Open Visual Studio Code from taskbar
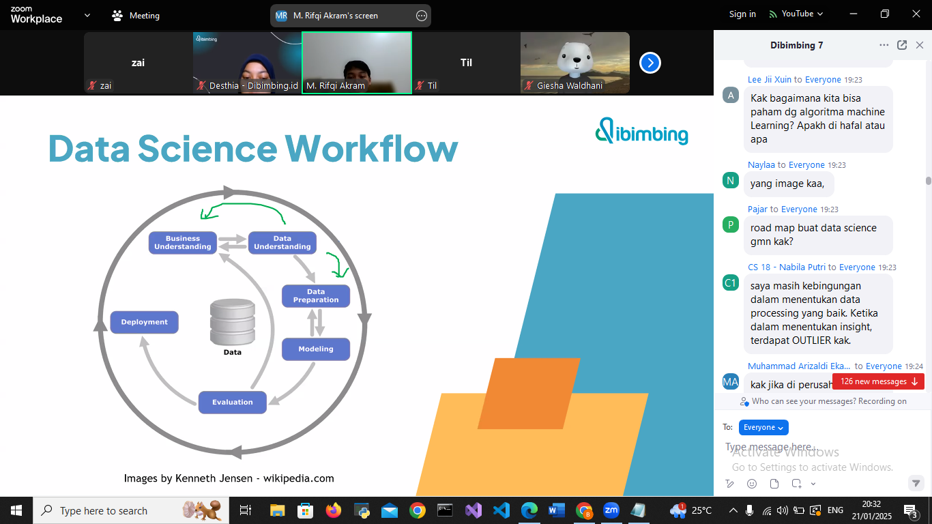Image resolution: width=932 pixels, height=524 pixels. (x=501, y=510)
